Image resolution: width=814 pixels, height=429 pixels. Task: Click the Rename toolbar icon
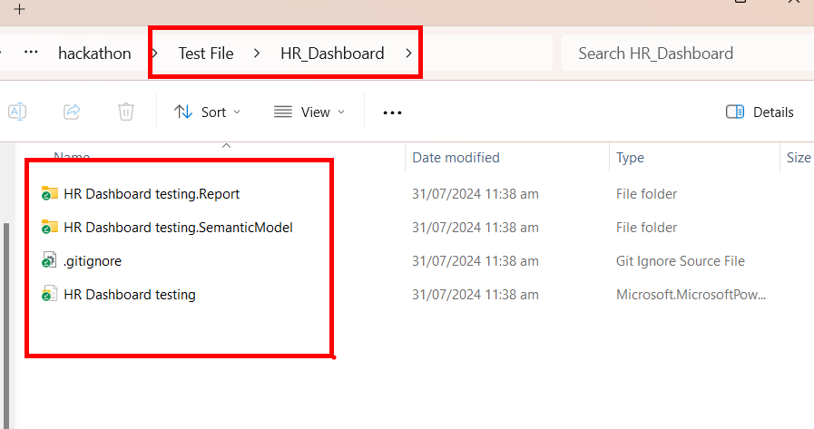tap(16, 112)
